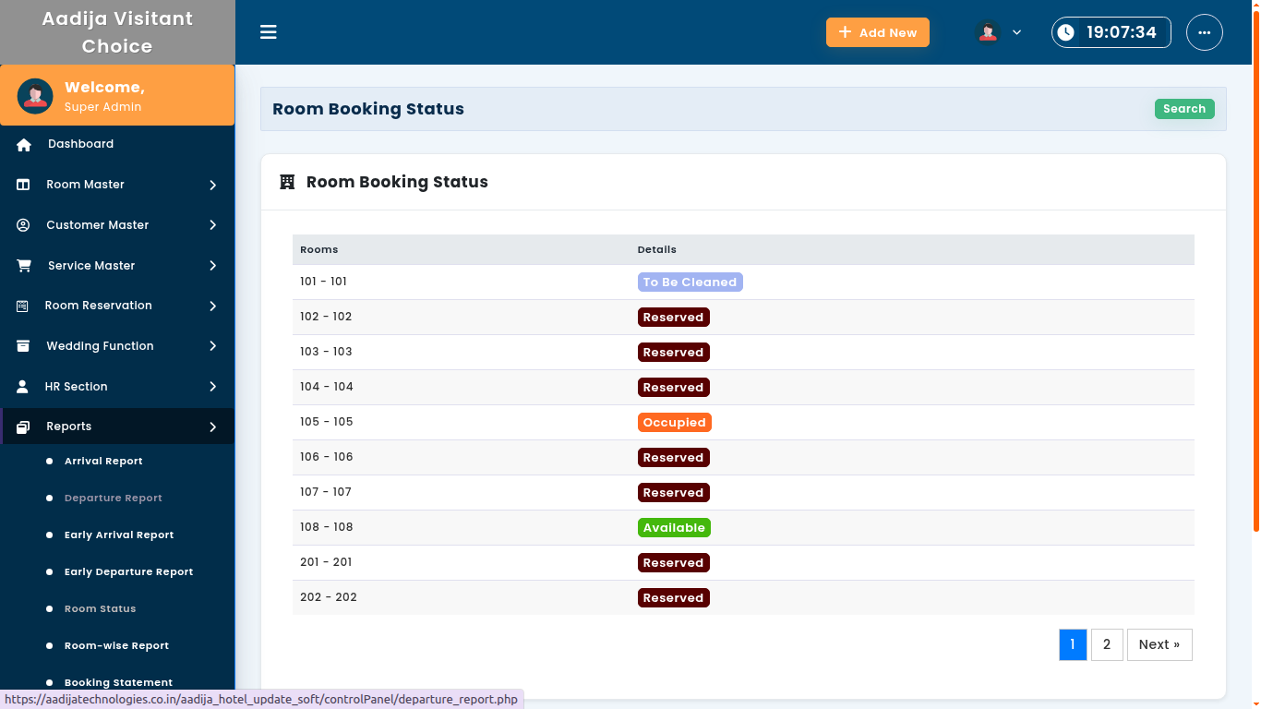Open the Arrival Report menu item
Viewport: 1261px width, 709px height.
pos(103,462)
